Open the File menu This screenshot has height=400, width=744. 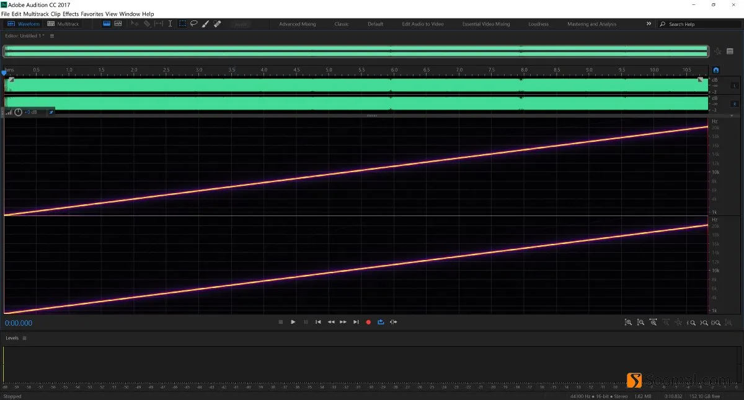coord(6,14)
